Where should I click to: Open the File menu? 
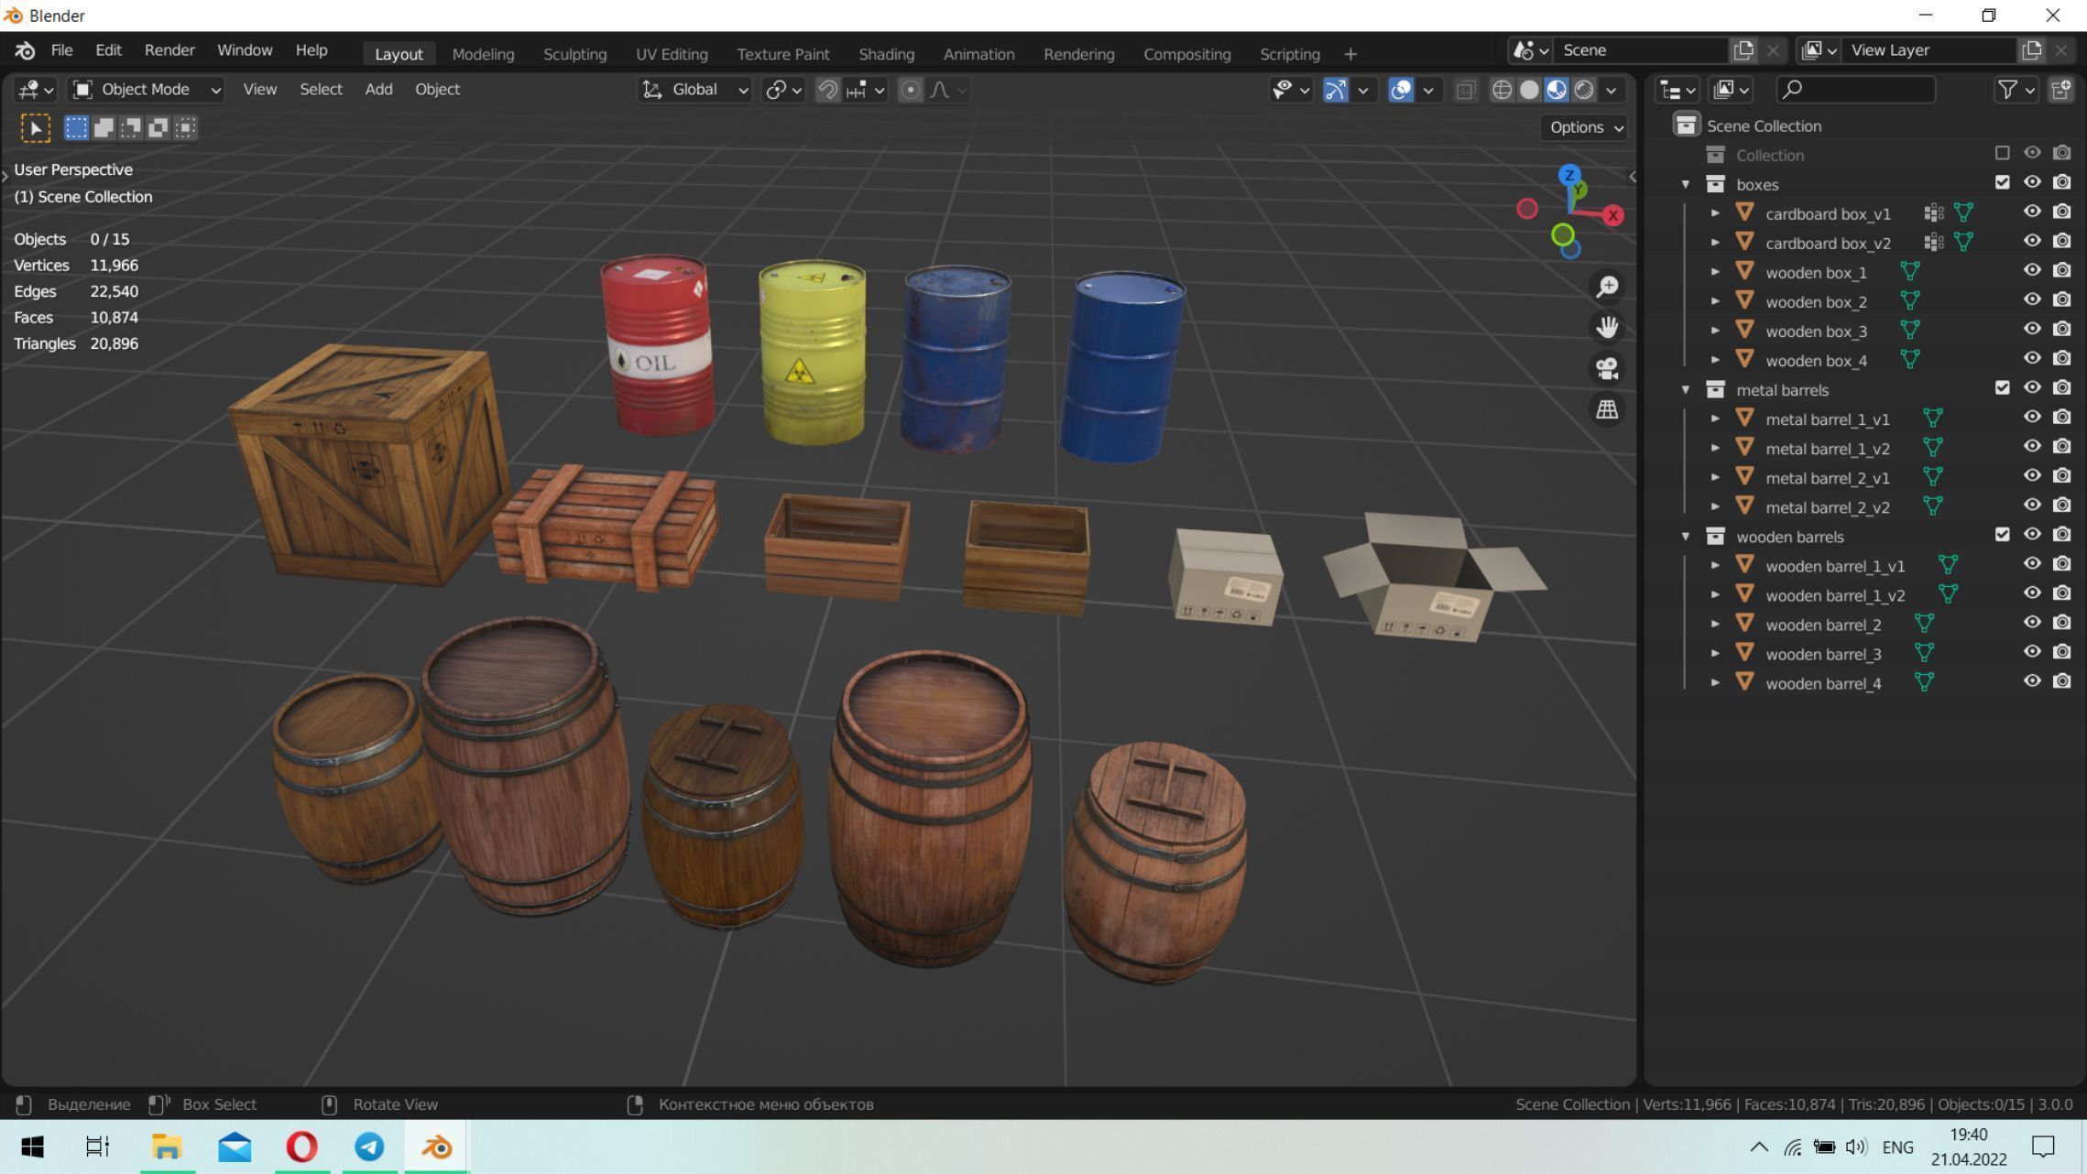click(61, 50)
